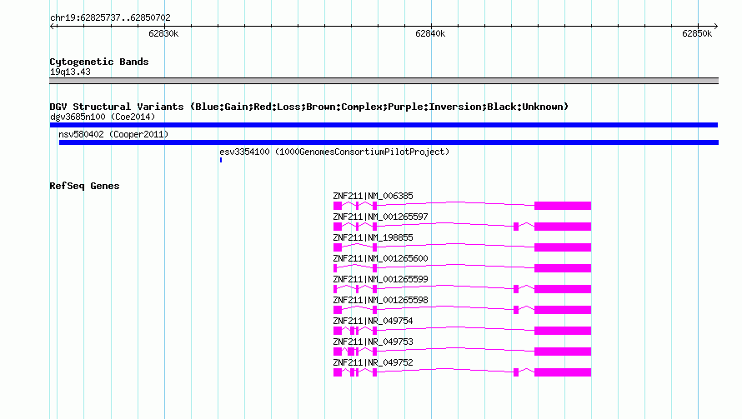Open the DGV Structural Variants track title
742x419 pixels.
pos(309,107)
